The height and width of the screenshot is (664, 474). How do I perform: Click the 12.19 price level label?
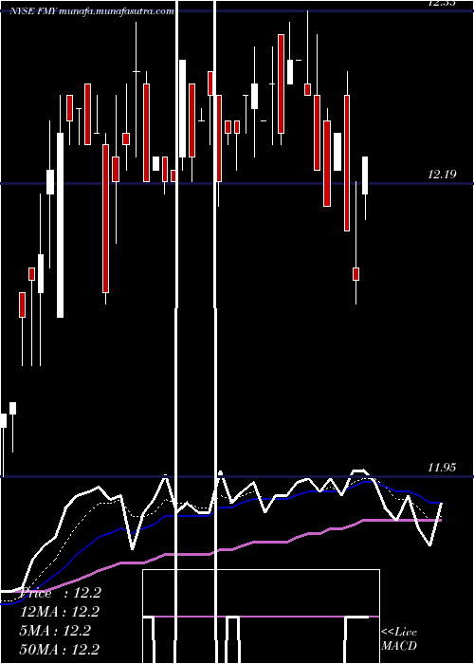[442, 174]
